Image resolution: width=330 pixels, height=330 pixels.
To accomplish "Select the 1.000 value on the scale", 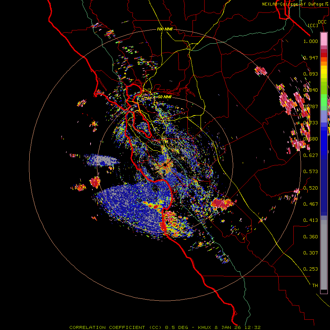I will click(x=311, y=41).
